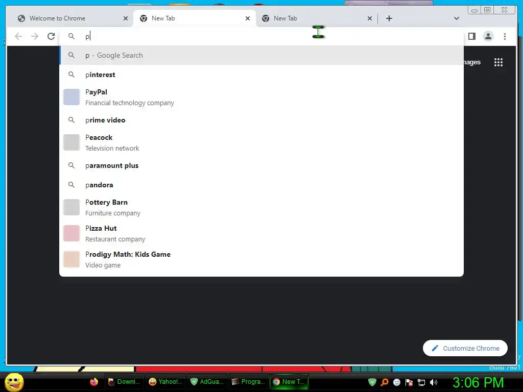Click the search icon beside prime video
This screenshot has width=523, height=392.
pos(72,119)
